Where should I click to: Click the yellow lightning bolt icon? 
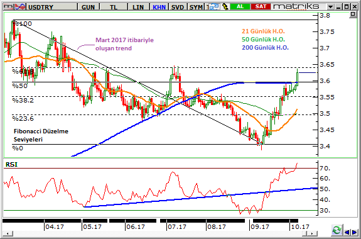tap(225, 7)
